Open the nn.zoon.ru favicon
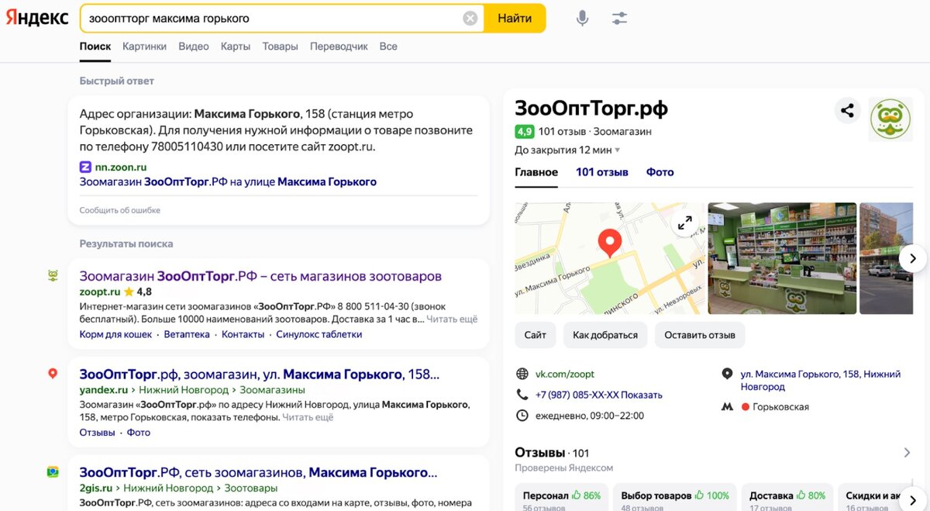The height and width of the screenshot is (511, 930). coord(85,167)
